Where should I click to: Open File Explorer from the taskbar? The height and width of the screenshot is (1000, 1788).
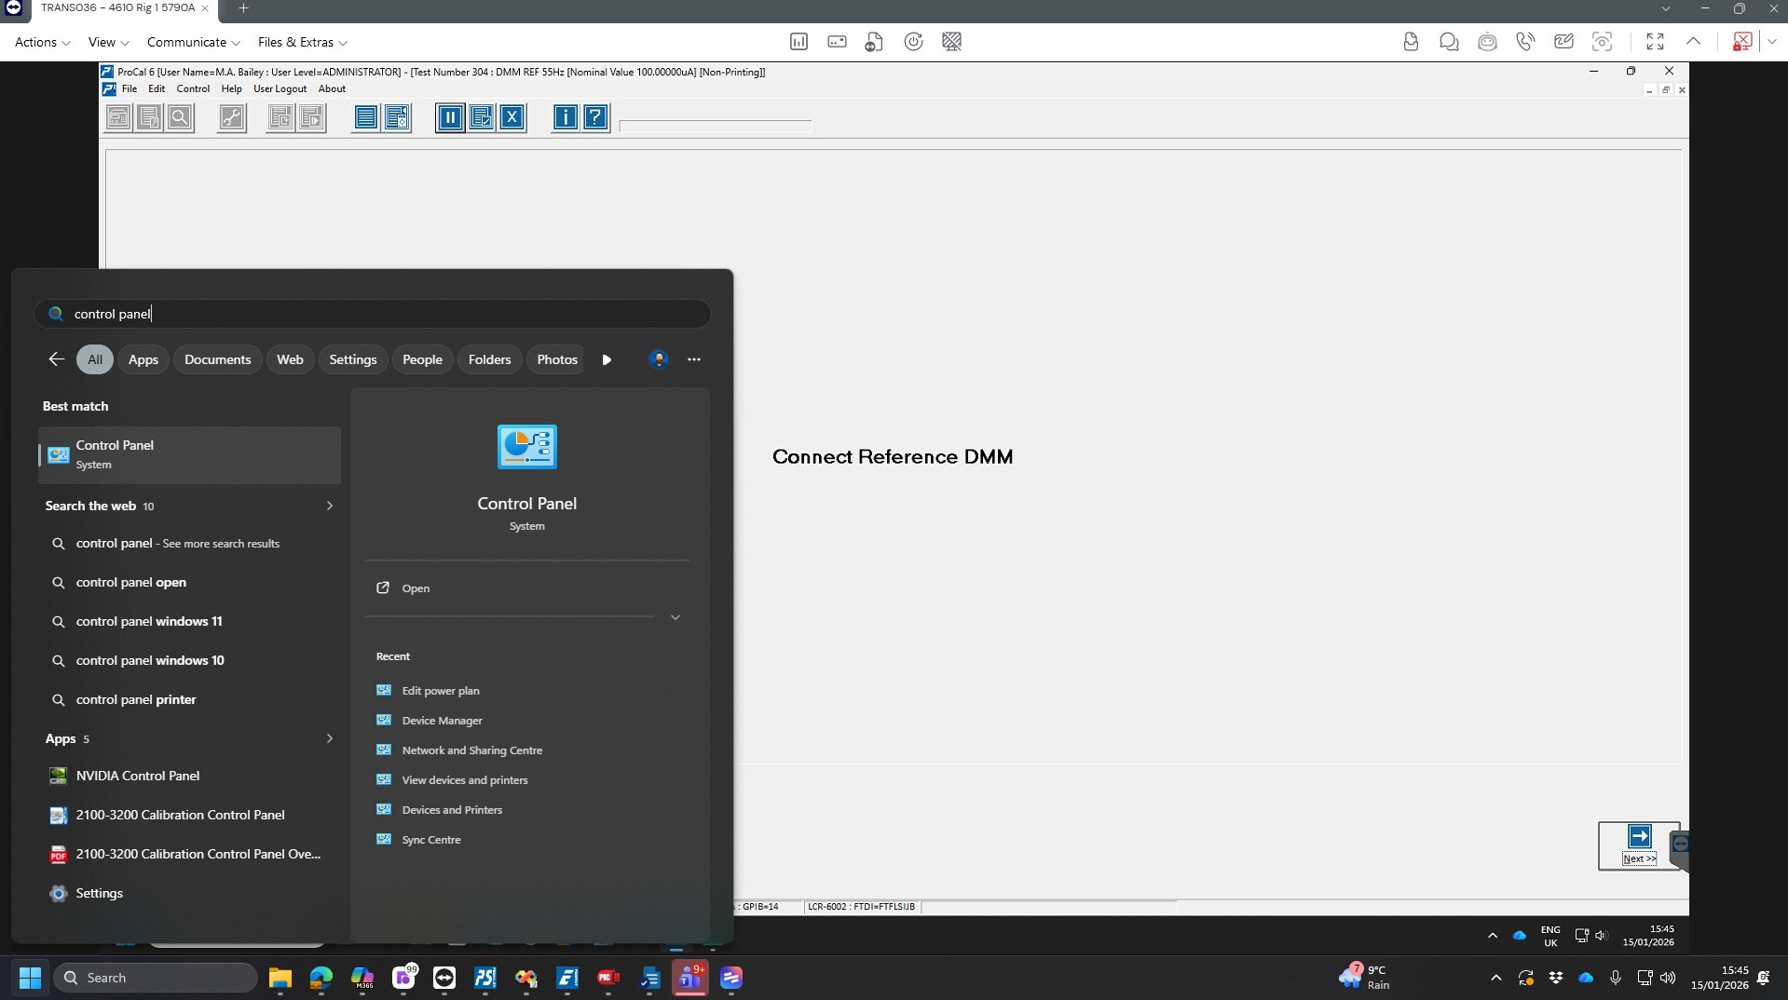[x=280, y=978]
